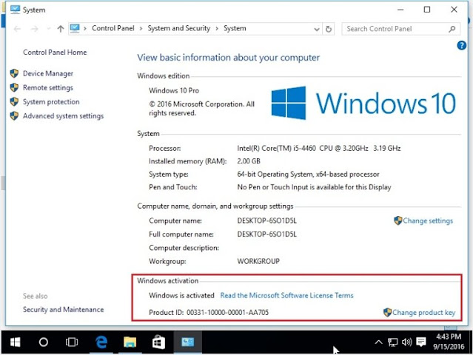The height and width of the screenshot is (355, 473).
Task: Open the Windows Start menu
Action: point(15,342)
